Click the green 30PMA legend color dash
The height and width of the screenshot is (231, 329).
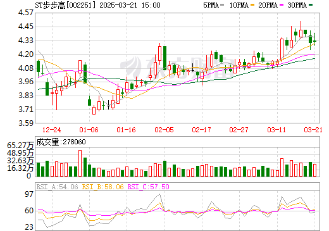[x=311, y=4]
